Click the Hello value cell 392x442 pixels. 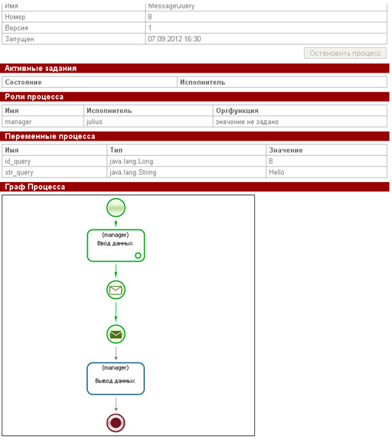pyautogui.click(x=326, y=172)
